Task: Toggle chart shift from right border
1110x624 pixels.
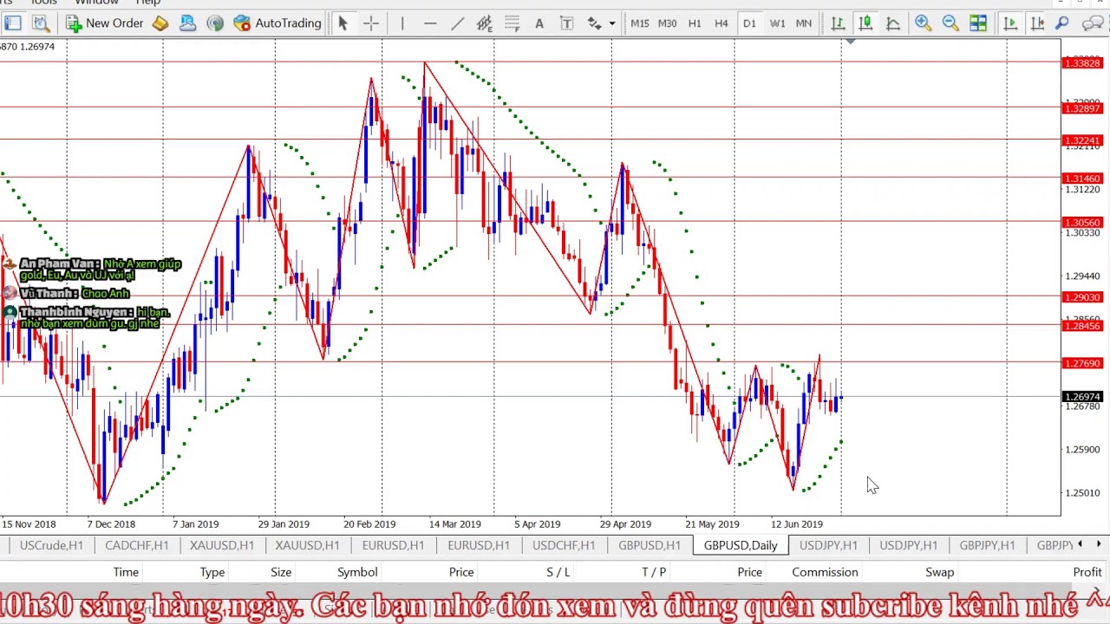Action: point(1037,23)
